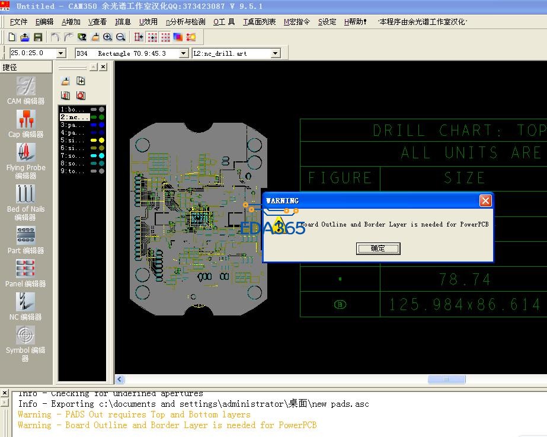Open the 增加 (Add) menu

point(71,22)
